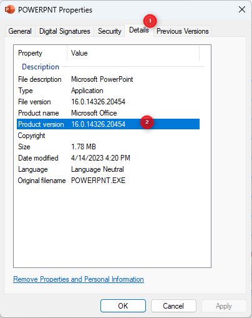Select the File description row
Image resolution: width=252 pixels, height=318 pixels.
[108, 79]
